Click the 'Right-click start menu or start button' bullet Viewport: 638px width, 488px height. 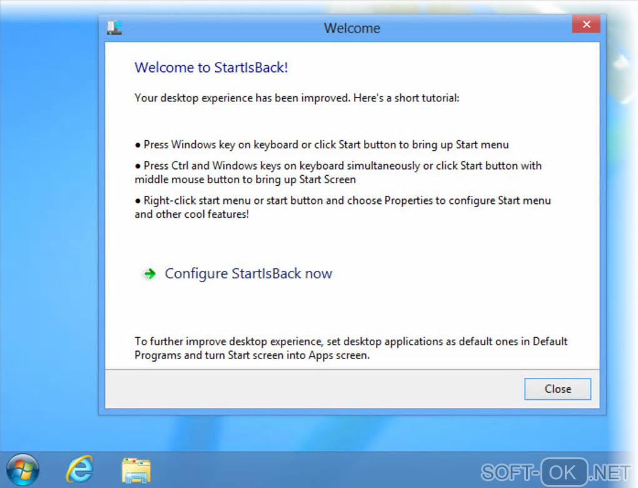pos(343,207)
